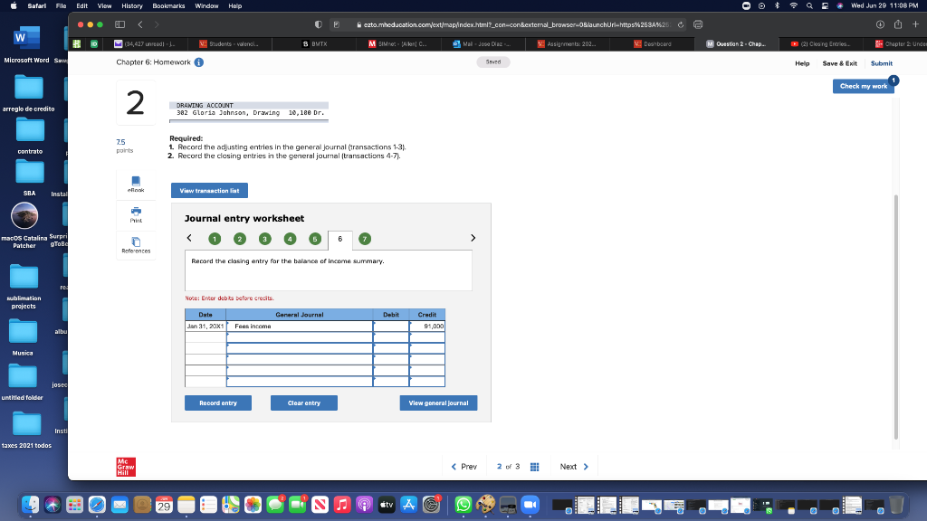Open WhatsApp in the dock
Viewport: 927px width, 521px height.
tap(463, 505)
